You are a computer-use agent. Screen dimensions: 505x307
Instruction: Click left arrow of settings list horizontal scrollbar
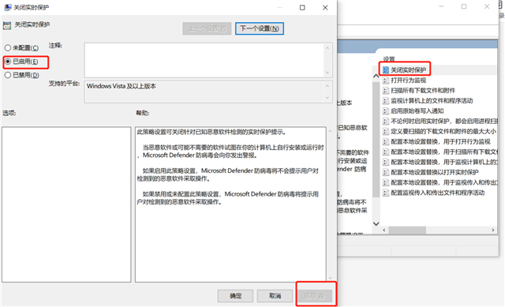(384, 230)
